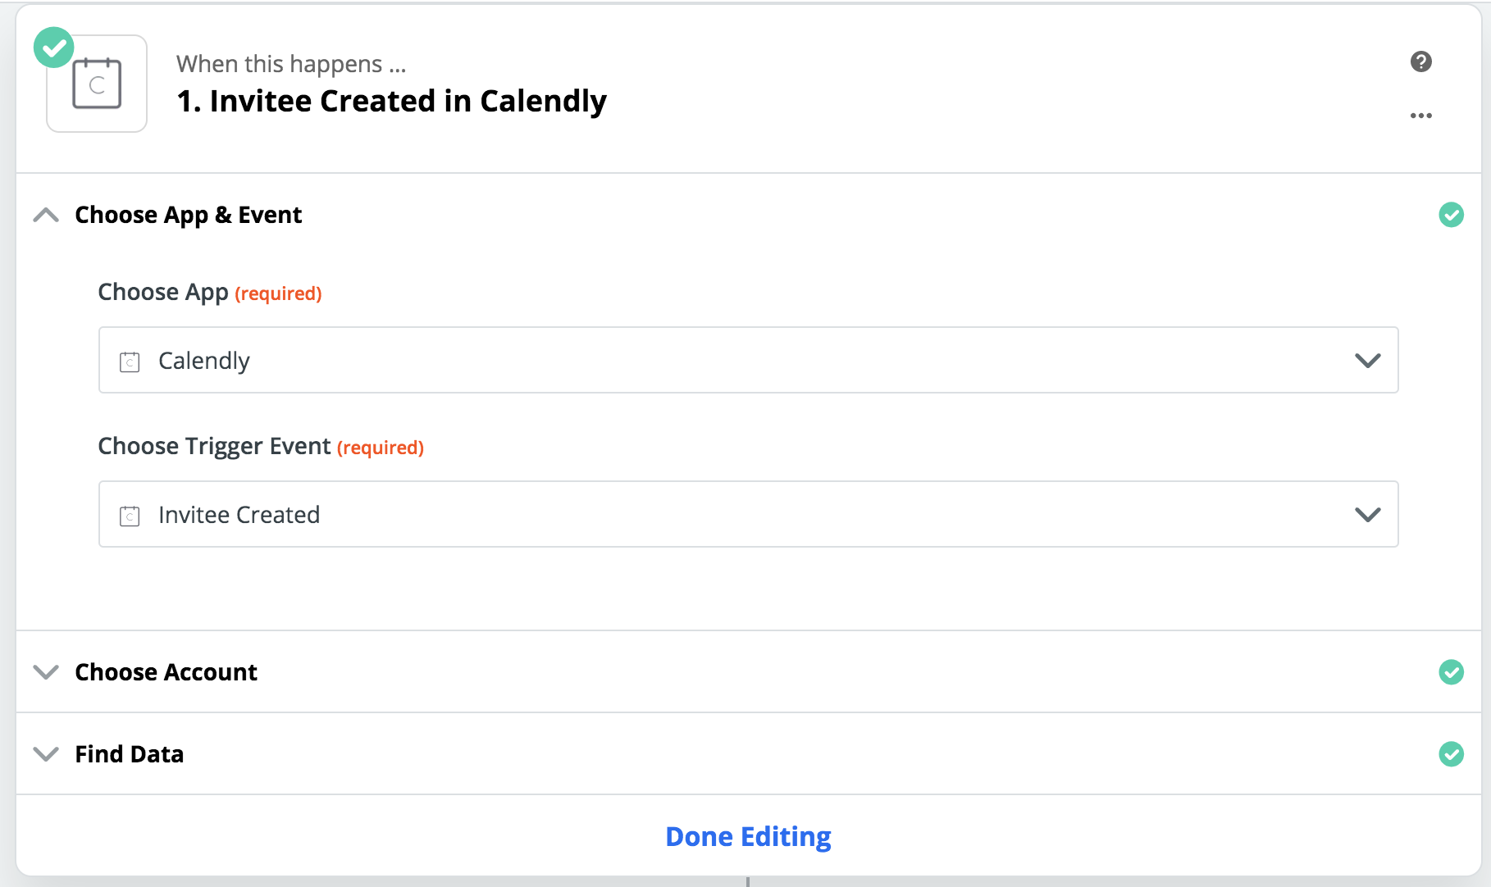Select the Invitee Created in Calendly step title
Viewport: 1491px width, 887px height.
[x=392, y=101]
